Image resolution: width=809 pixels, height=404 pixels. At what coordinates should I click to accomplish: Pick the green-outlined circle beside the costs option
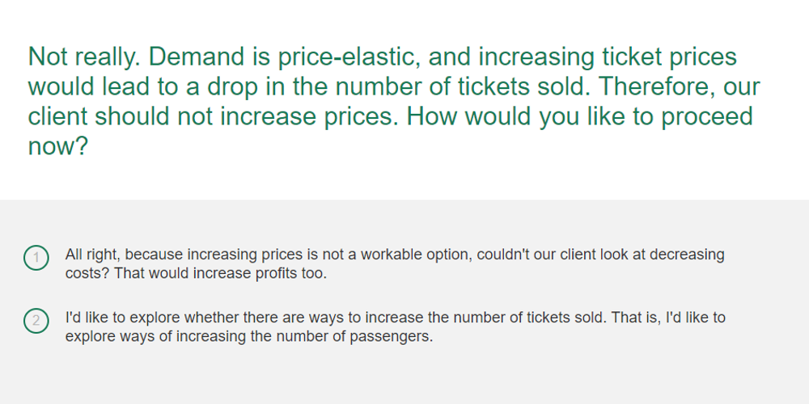[36, 258]
